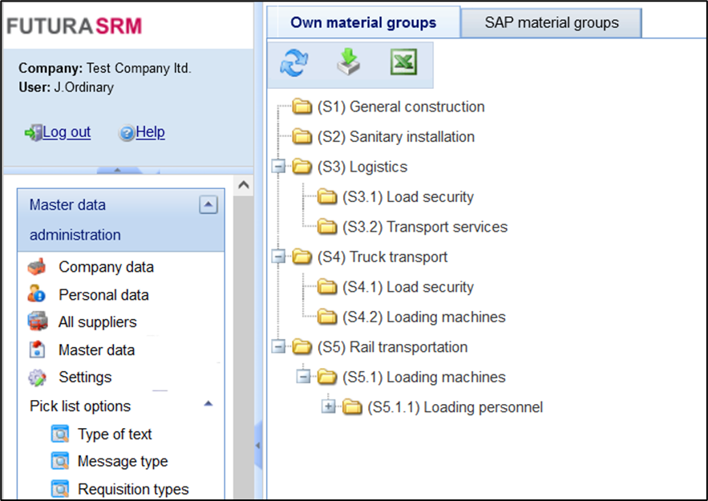The height and width of the screenshot is (501, 708).
Task: Open the All suppliers entry
Action: (97, 322)
